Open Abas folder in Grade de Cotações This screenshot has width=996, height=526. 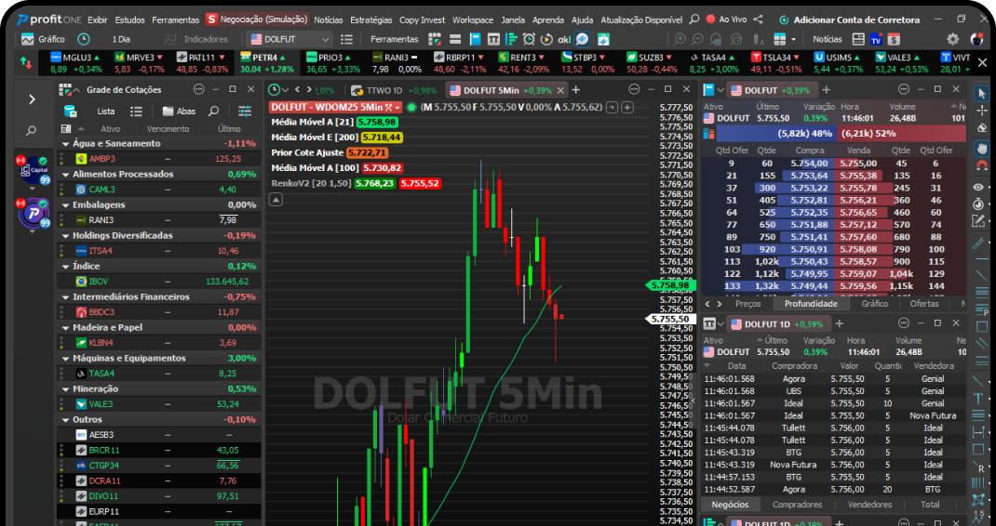click(179, 111)
